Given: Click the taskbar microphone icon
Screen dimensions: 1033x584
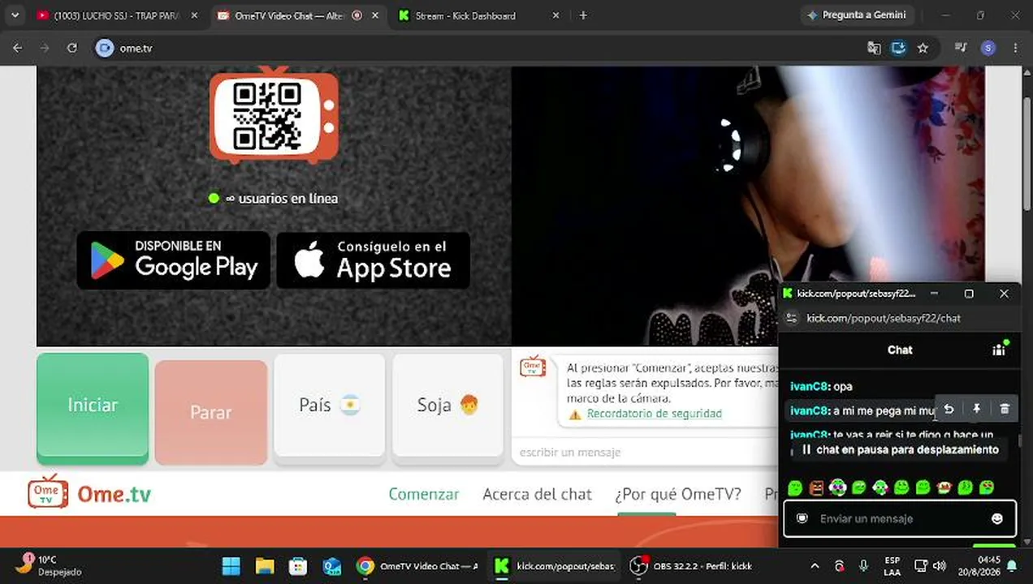Looking at the screenshot, I should pyautogui.click(x=863, y=566).
